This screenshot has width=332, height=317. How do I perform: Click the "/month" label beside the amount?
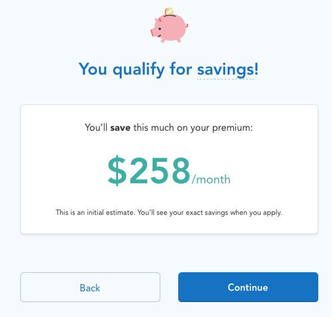coord(211,179)
